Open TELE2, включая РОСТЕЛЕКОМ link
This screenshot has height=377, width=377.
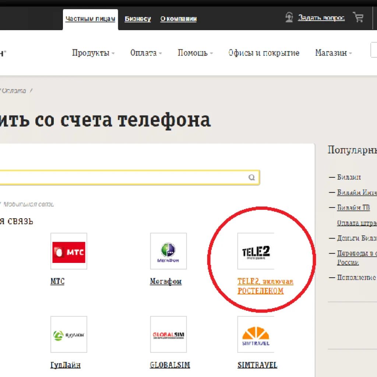265,286
